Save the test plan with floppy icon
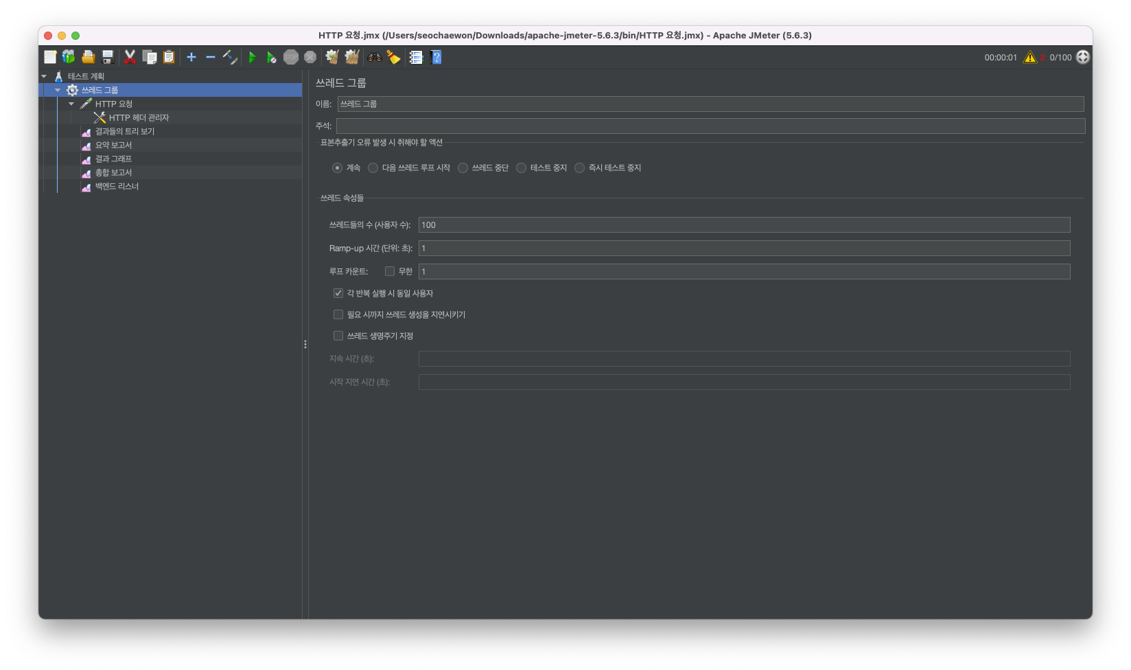This screenshot has height=670, width=1131. [108, 57]
